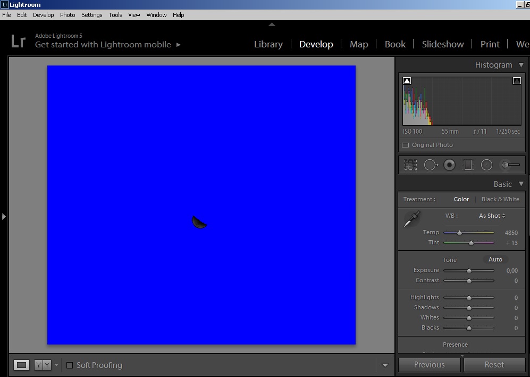Pick the Radial Filter tool

pyautogui.click(x=486, y=165)
